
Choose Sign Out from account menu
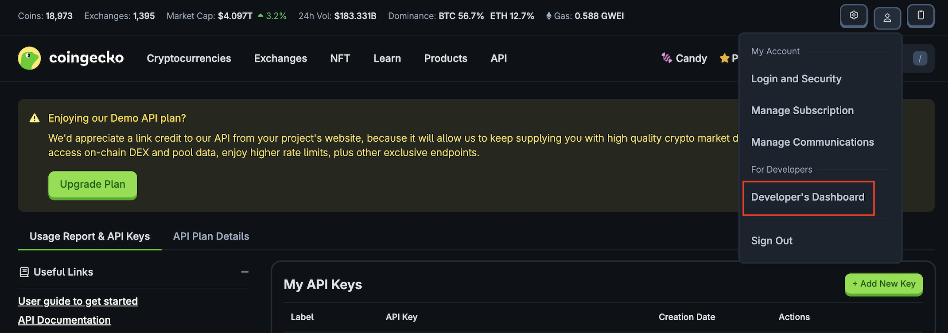(x=772, y=241)
